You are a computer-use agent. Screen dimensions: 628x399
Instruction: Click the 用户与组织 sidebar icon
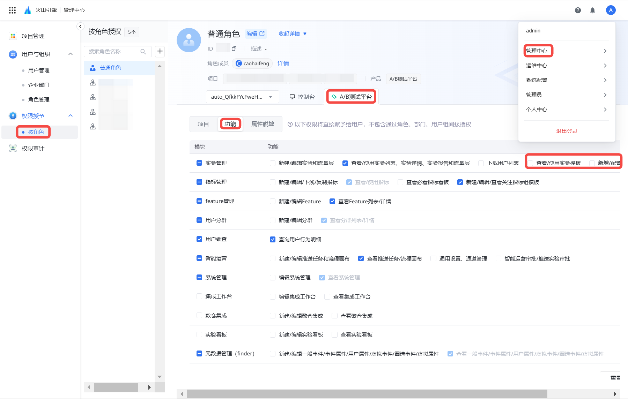[x=13, y=54]
